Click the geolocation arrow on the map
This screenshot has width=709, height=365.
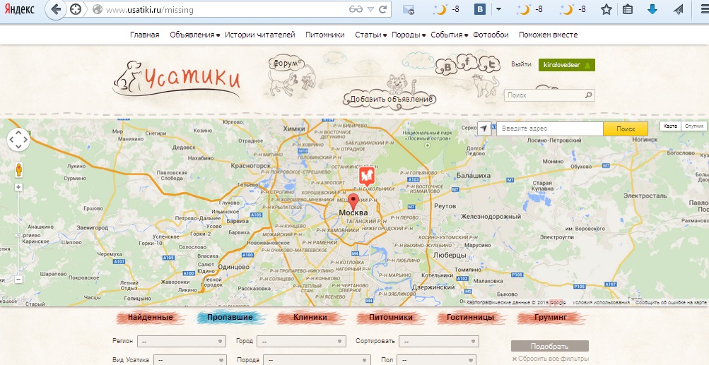[484, 129]
